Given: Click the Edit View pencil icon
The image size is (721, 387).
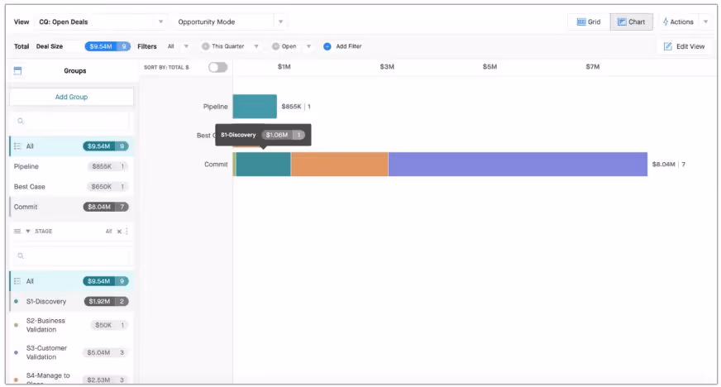Looking at the screenshot, I should click(667, 46).
